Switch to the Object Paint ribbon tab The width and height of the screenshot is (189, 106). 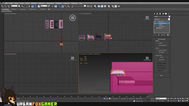click(33, 9)
